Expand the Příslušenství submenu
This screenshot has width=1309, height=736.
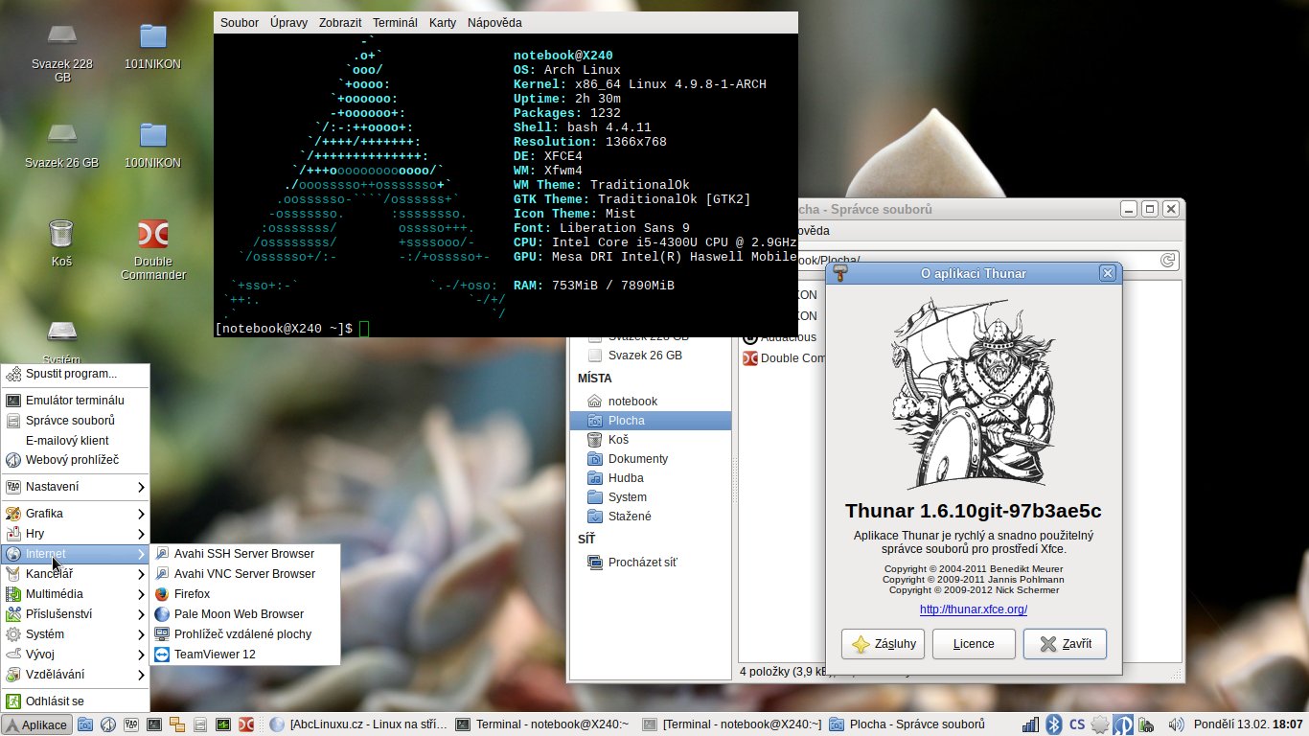click(x=76, y=614)
